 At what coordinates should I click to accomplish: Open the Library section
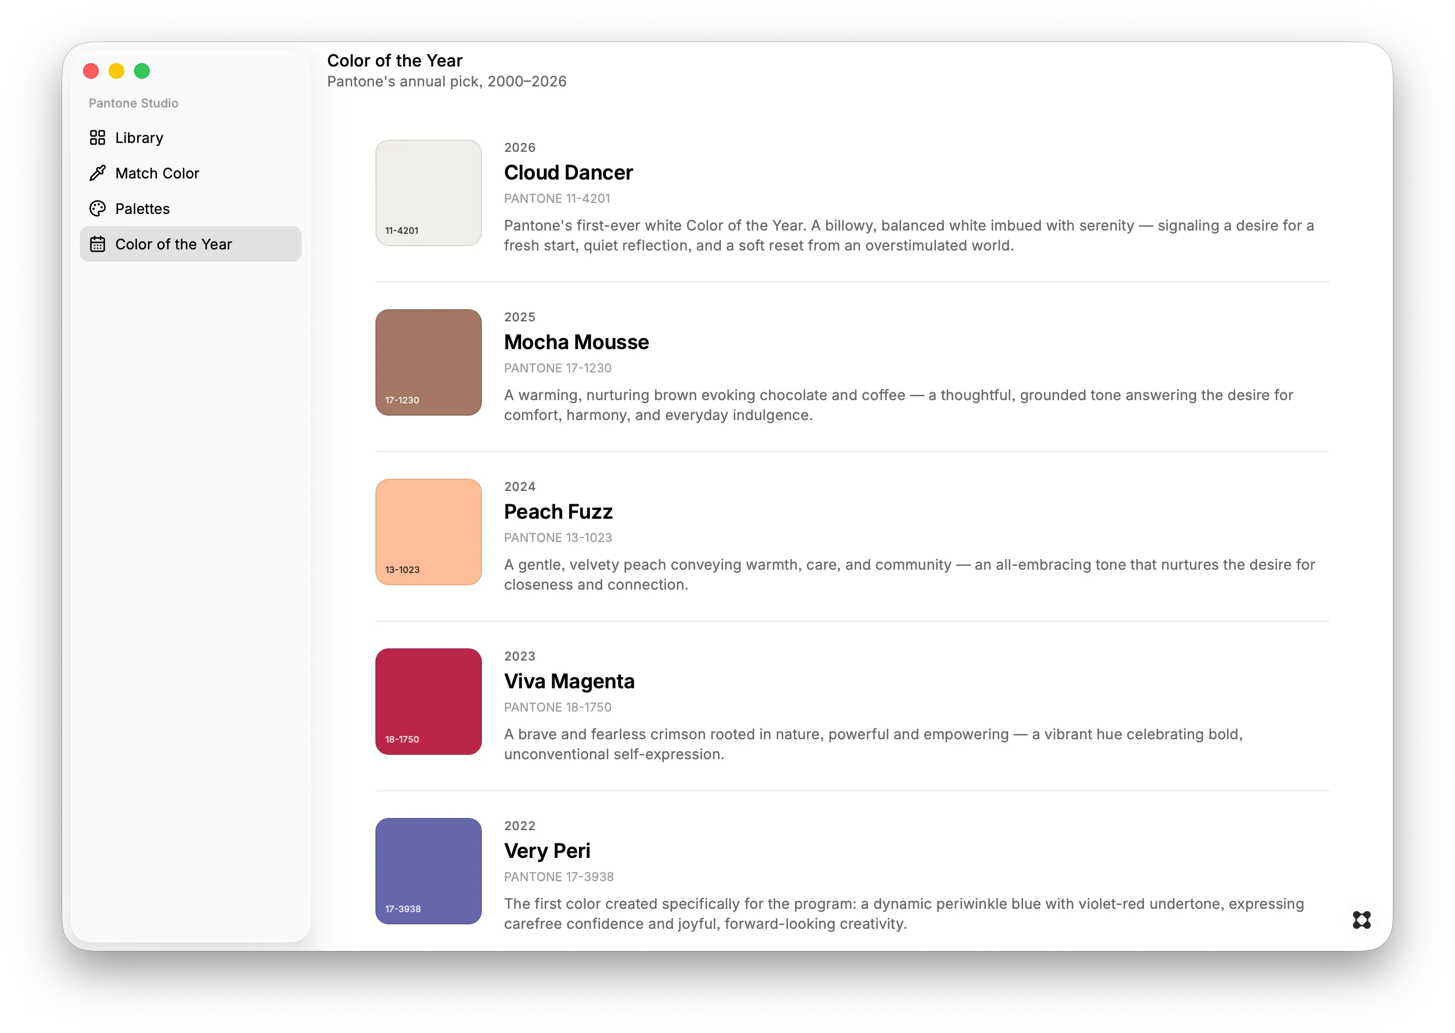tap(190, 137)
